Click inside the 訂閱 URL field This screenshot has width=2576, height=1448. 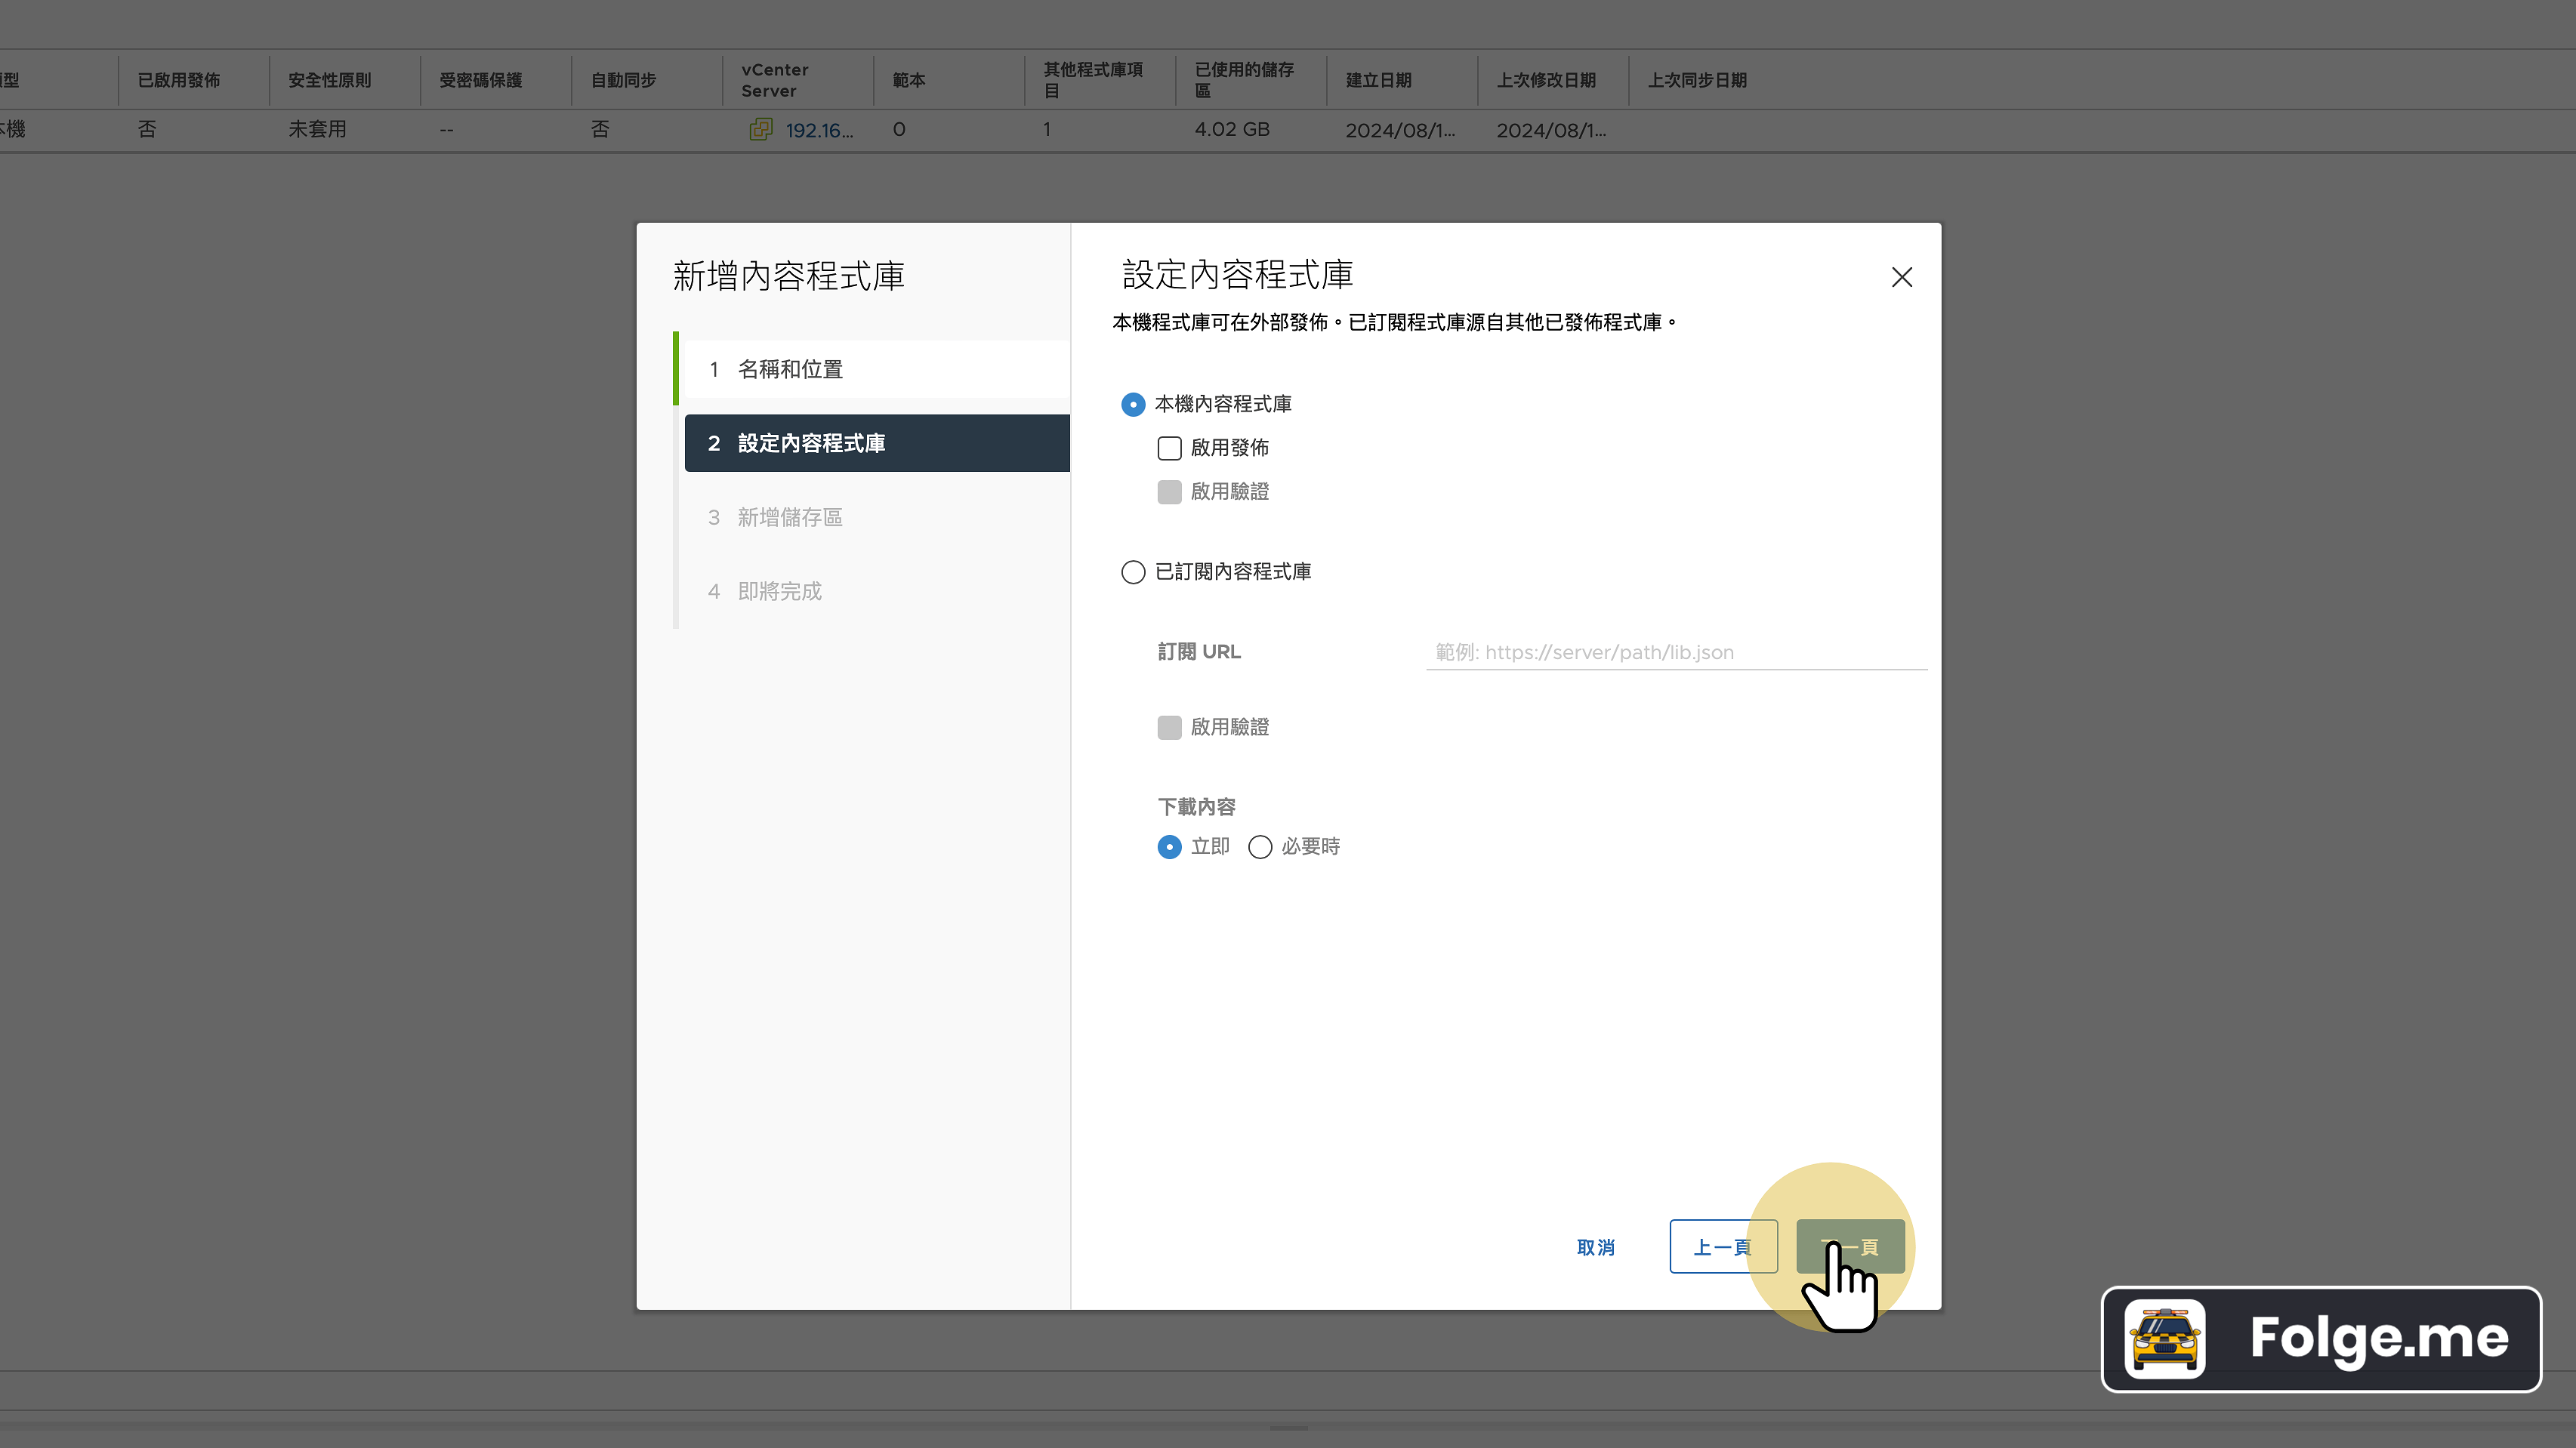1675,652
